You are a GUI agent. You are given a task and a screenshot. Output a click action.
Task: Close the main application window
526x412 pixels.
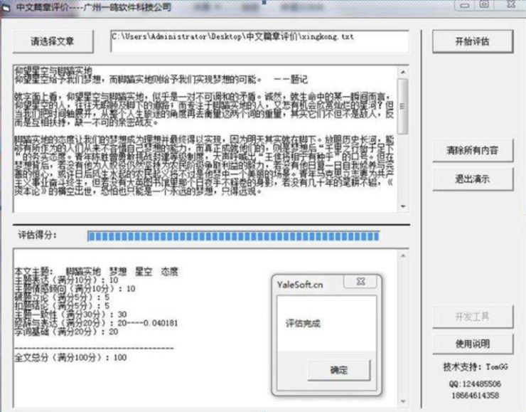tap(511, 4)
